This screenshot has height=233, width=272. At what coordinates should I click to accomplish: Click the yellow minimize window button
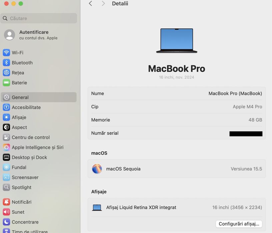click(14, 3)
